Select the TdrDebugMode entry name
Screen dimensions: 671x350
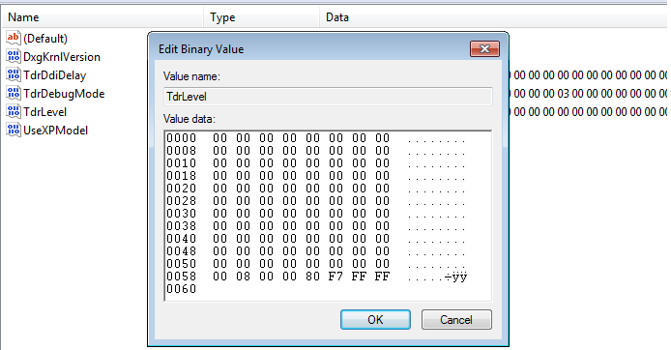tap(64, 94)
